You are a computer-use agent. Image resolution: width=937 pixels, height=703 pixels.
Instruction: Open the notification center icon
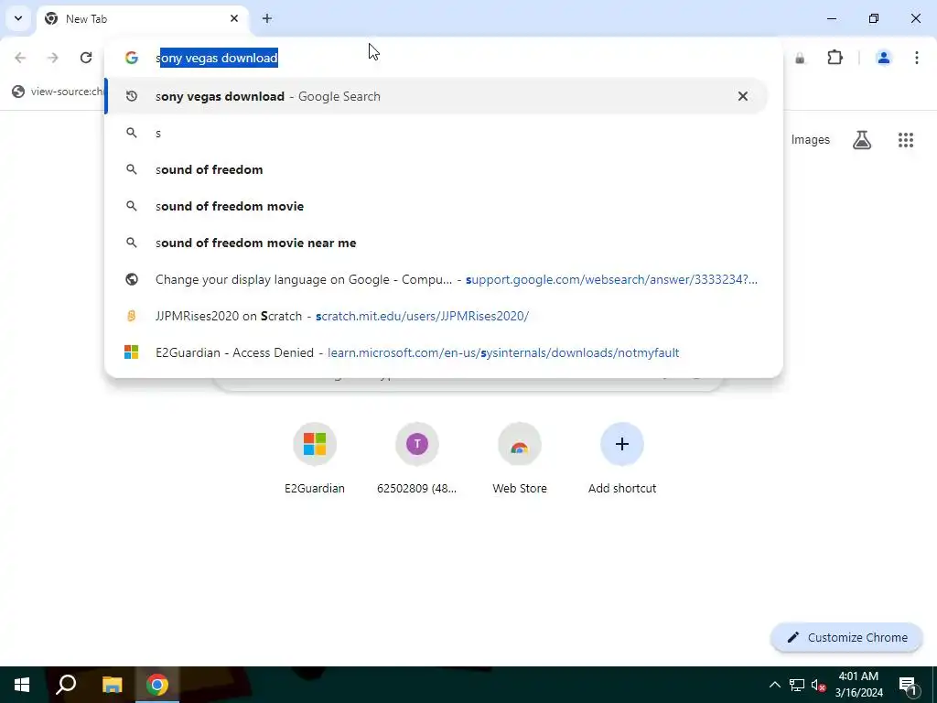click(x=907, y=685)
